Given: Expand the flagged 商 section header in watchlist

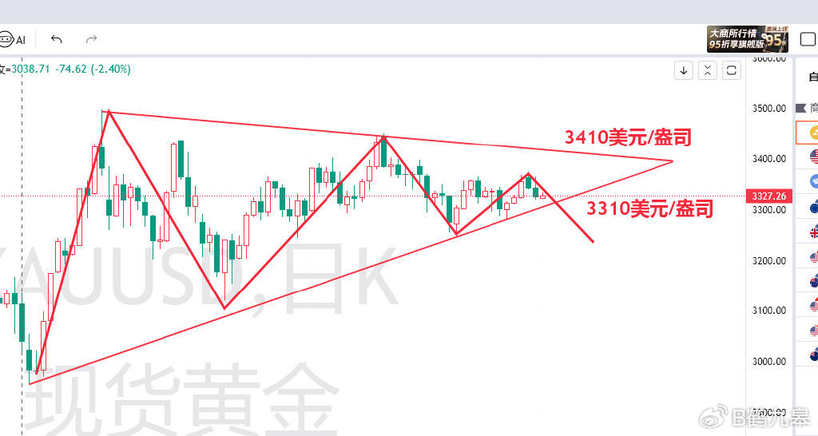Looking at the screenshot, I should click(808, 108).
